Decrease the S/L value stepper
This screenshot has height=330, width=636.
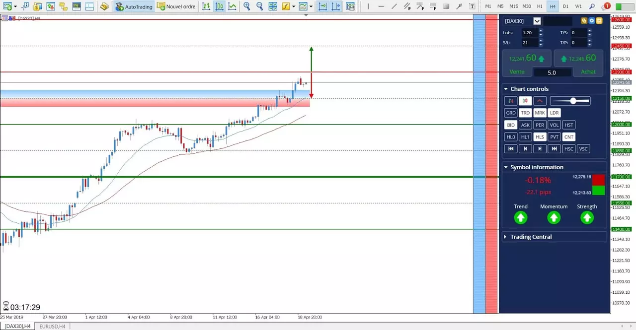(541, 45)
